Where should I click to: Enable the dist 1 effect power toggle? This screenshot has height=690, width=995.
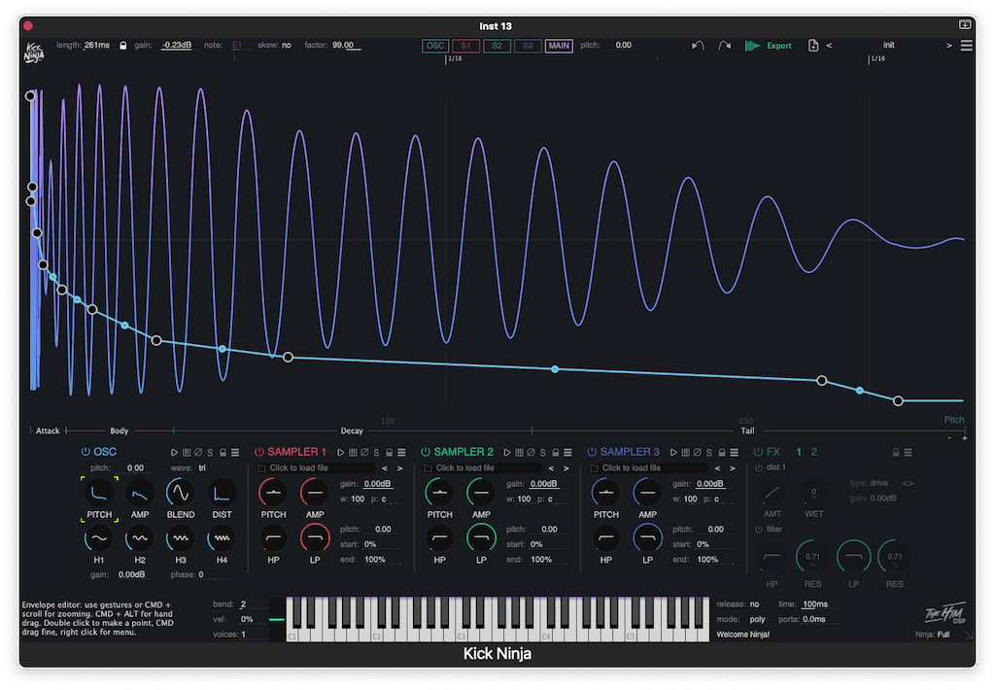[758, 467]
